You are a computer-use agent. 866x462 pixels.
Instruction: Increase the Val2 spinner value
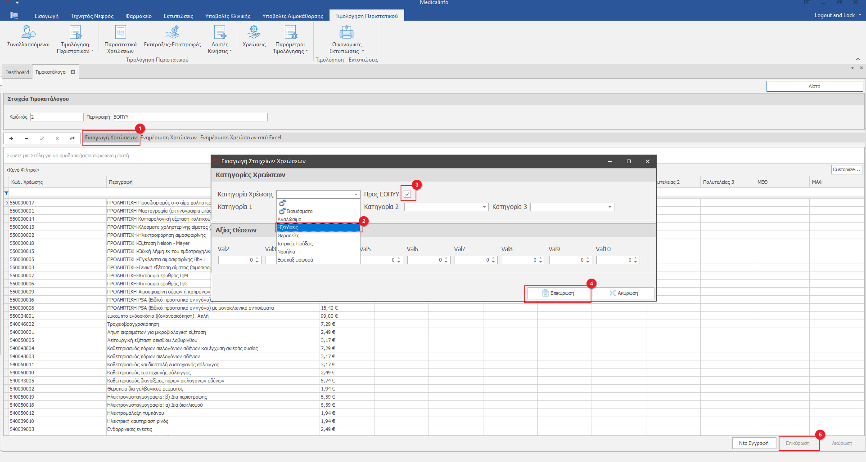(x=257, y=258)
